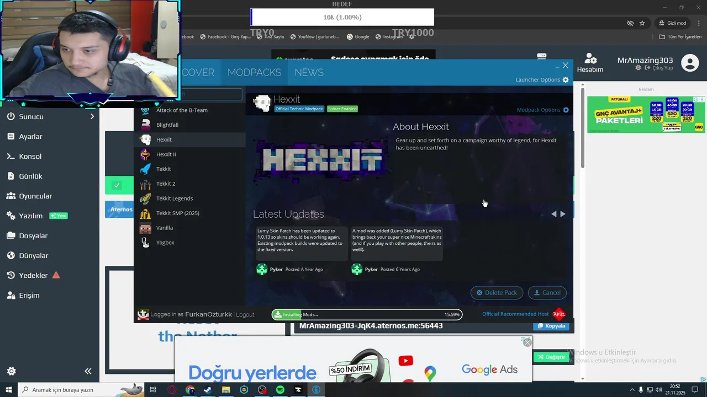
Task: Open Launcher Options gear in Technic launcher
Action: point(565,80)
